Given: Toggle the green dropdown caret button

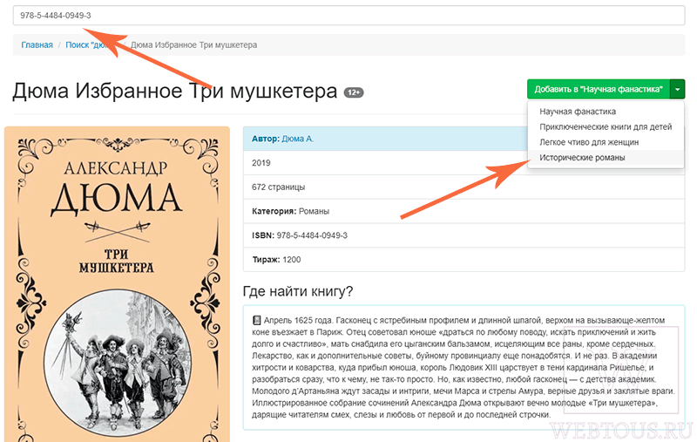Looking at the screenshot, I should pyautogui.click(x=678, y=89).
